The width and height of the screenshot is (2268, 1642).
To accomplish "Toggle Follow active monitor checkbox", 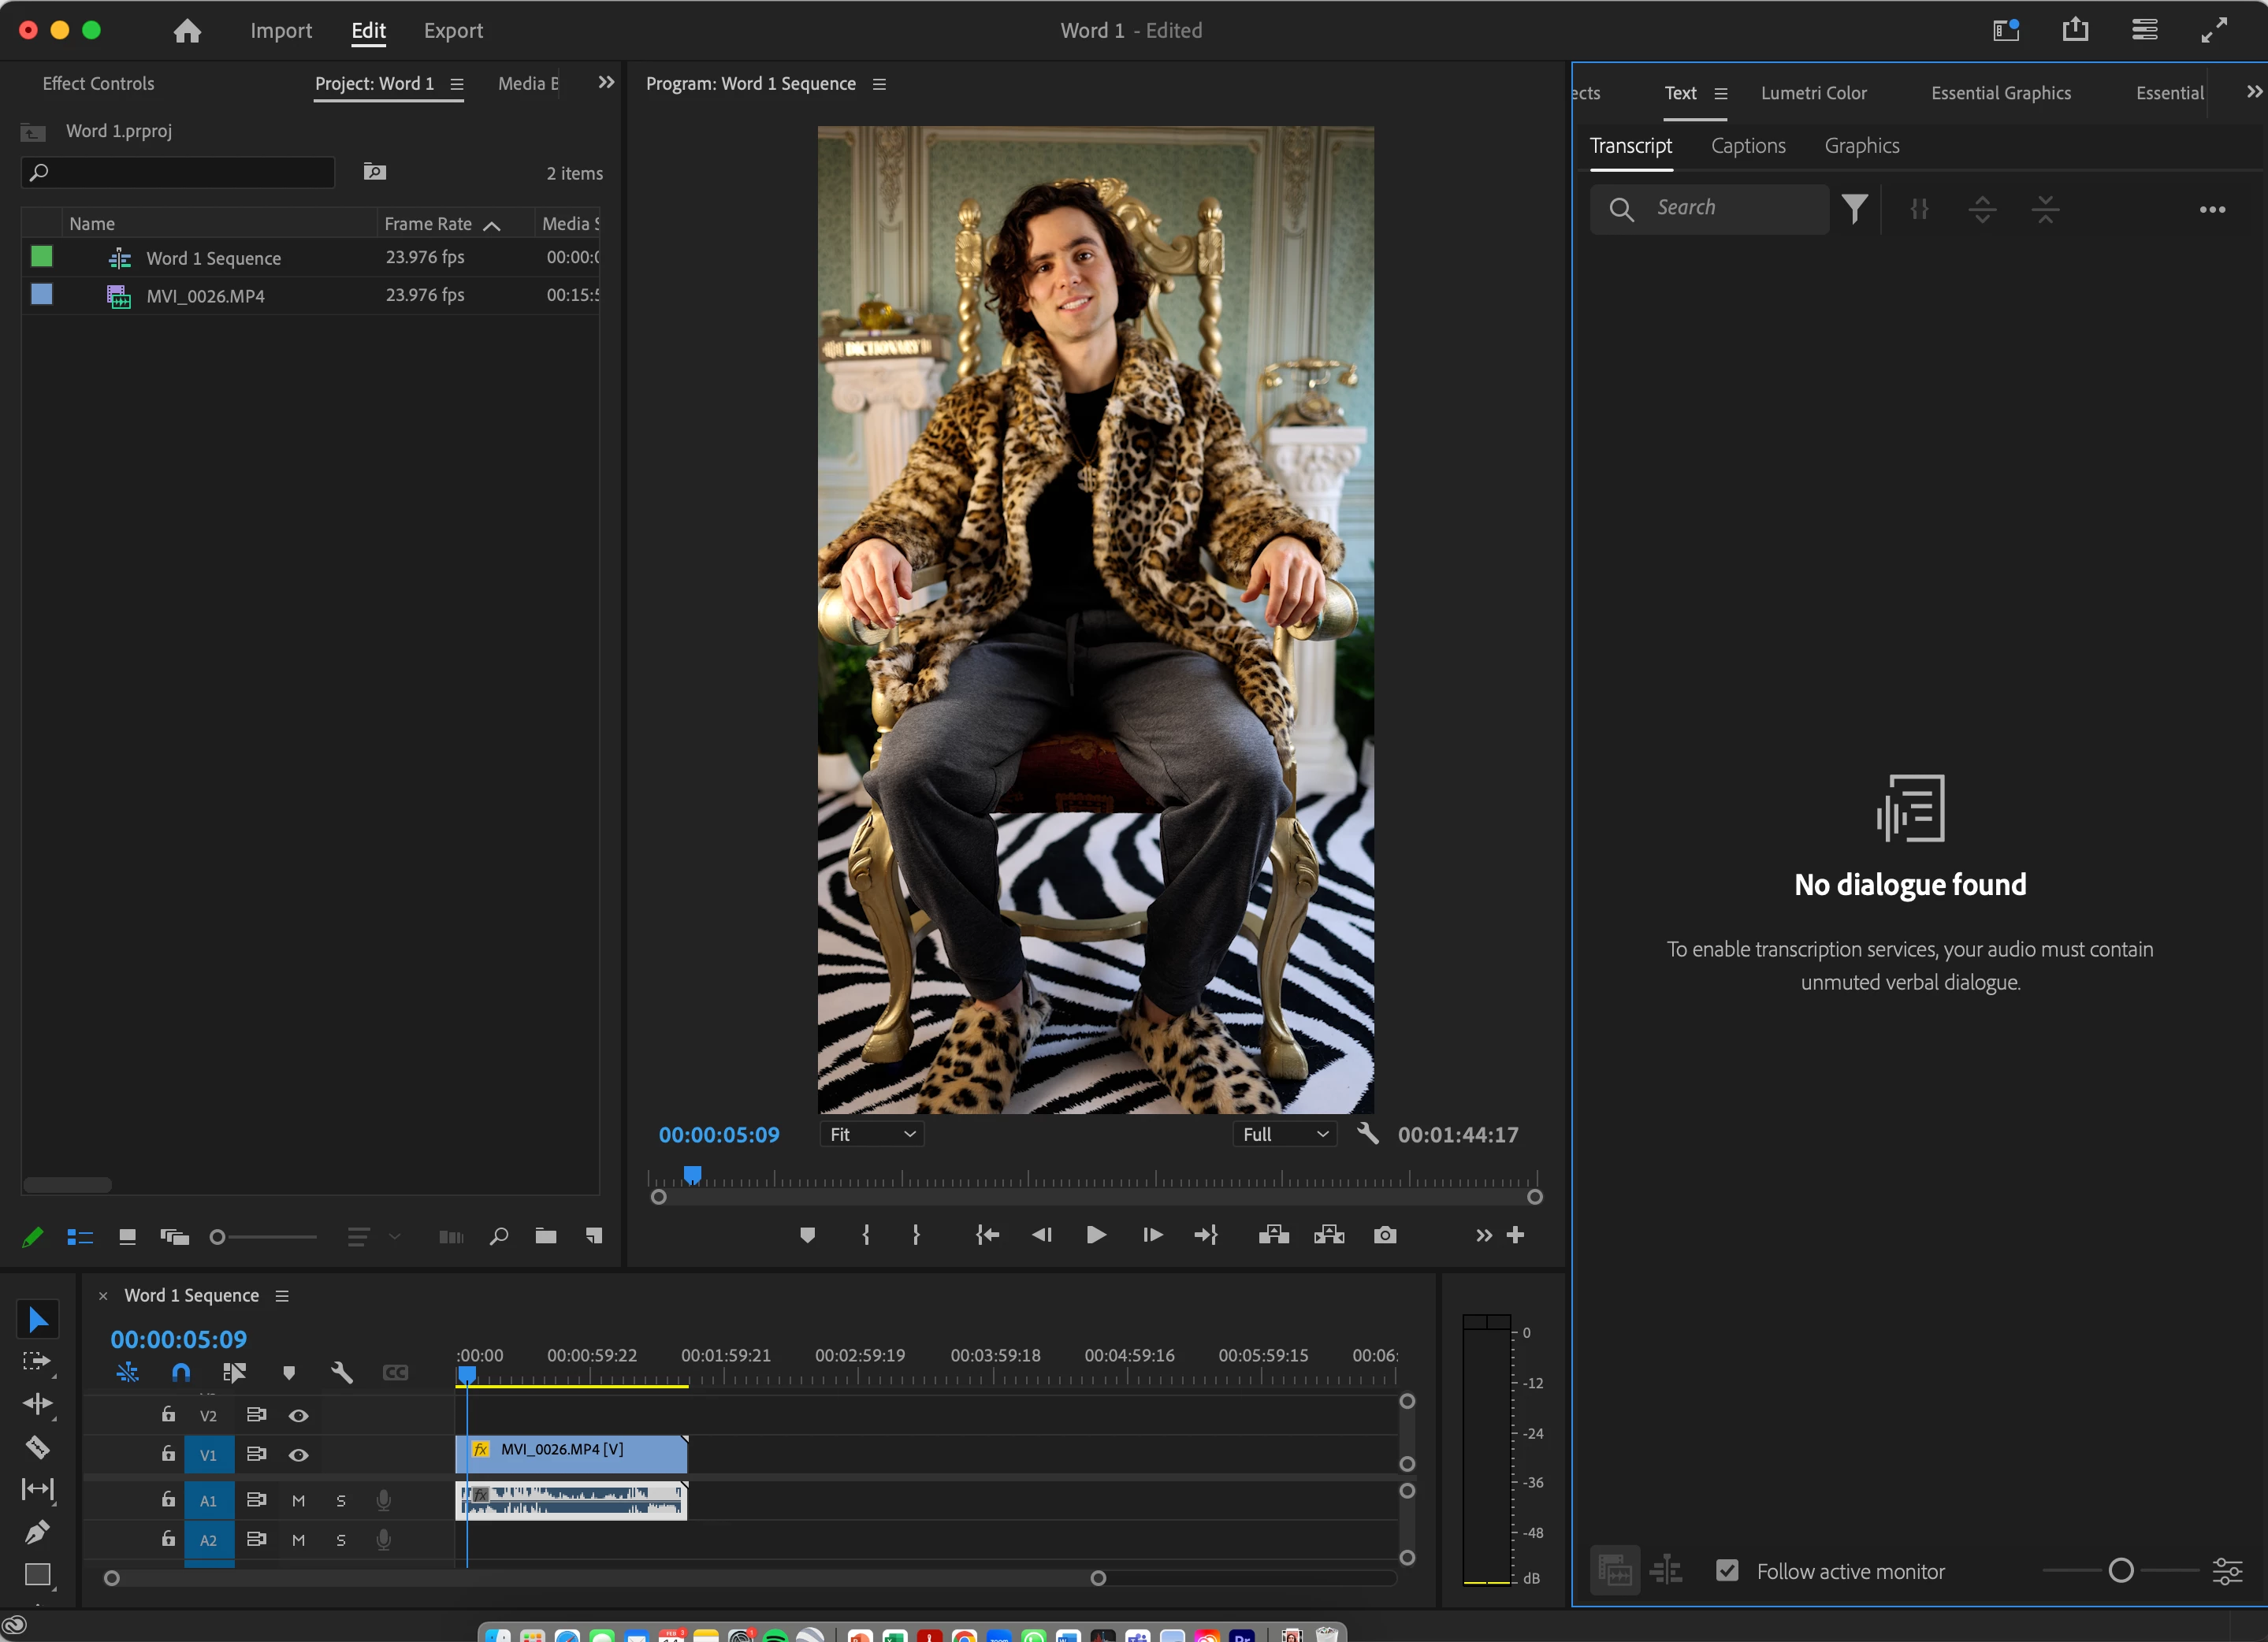I will click(x=1727, y=1570).
